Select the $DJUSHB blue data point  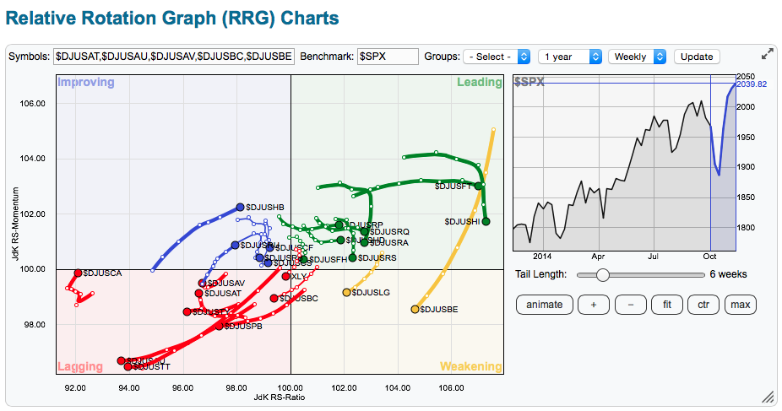[240, 207]
